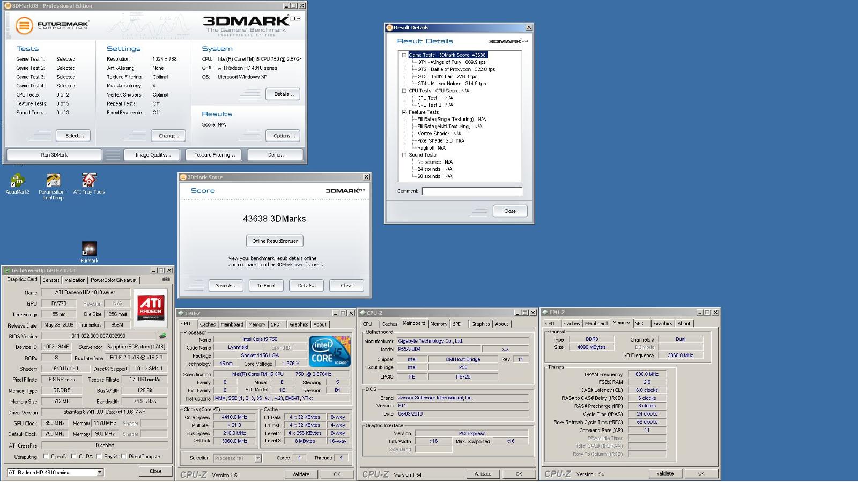The image size is (858, 482).
Task: Click the Result Details title bar icon
Action: point(389,27)
